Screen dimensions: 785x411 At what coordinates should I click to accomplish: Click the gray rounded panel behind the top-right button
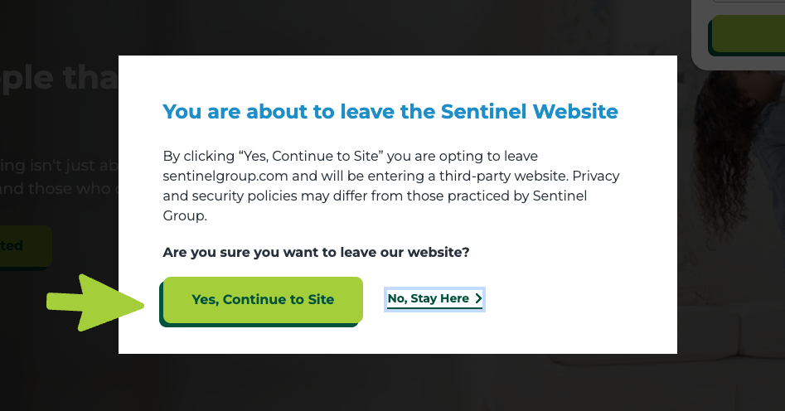pos(700,35)
